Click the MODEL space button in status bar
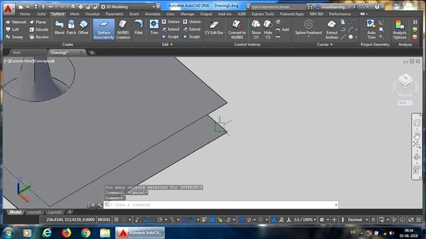The width and height of the screenshot is (426, 239). [x=104, y=220]
